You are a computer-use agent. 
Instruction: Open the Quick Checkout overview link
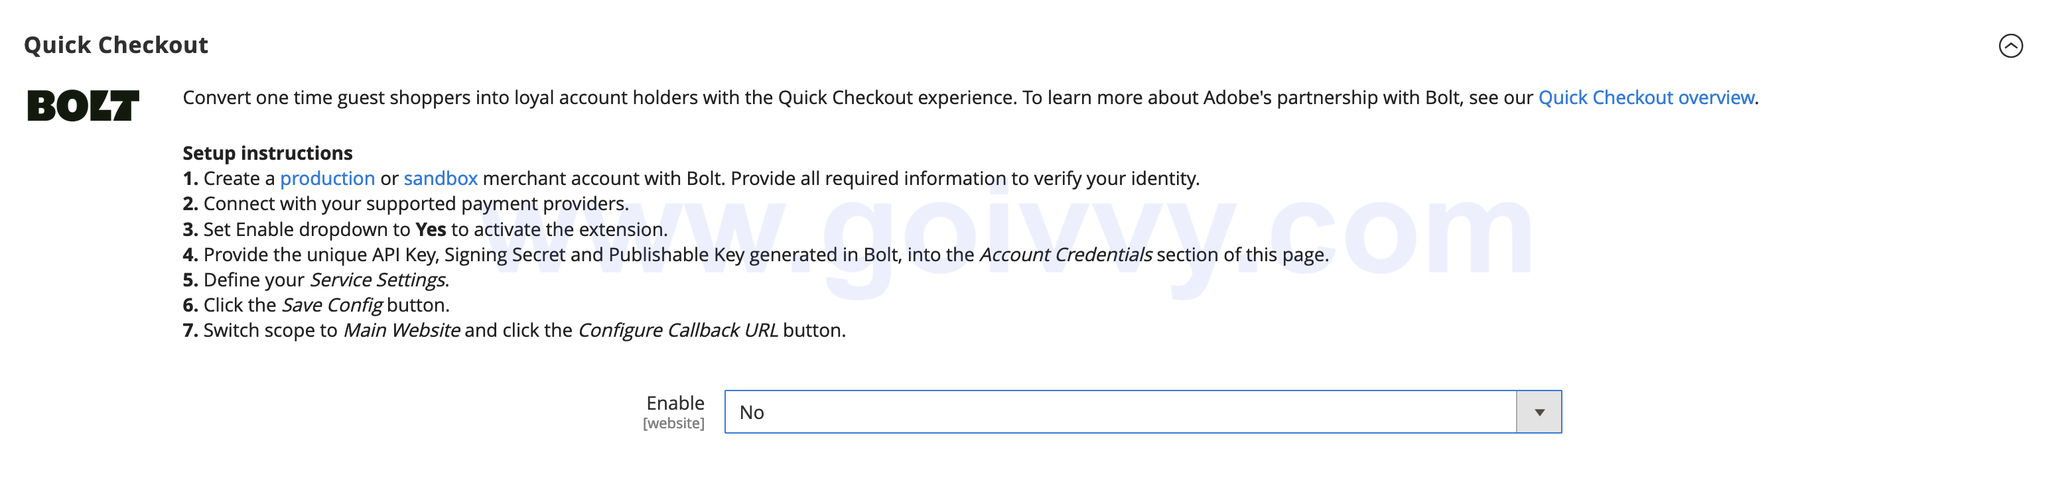[1646, 97]
